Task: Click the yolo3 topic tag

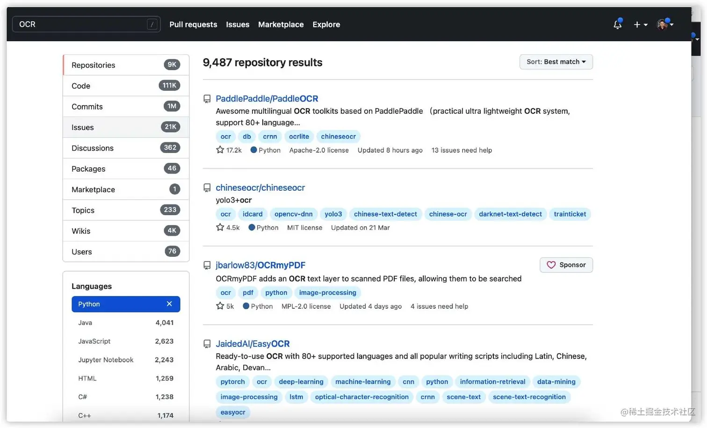Action: pos(333,214)
